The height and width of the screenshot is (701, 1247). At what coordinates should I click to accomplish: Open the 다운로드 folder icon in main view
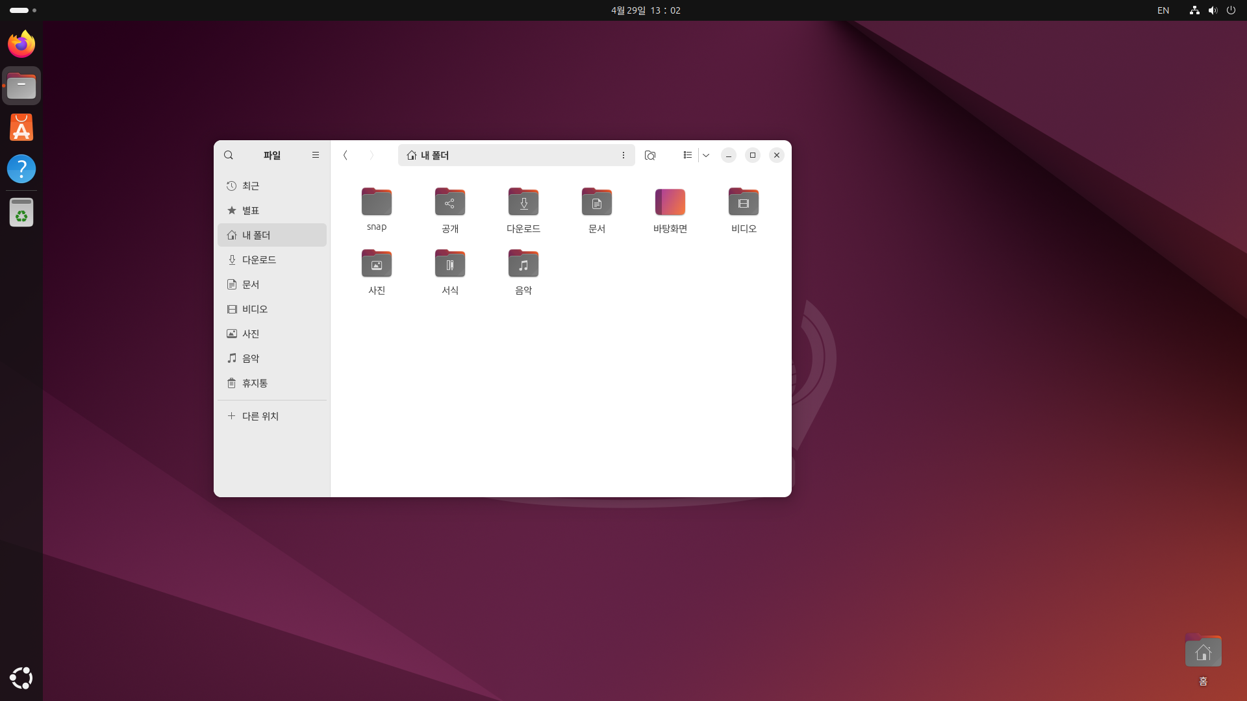[x=523, y=203]
